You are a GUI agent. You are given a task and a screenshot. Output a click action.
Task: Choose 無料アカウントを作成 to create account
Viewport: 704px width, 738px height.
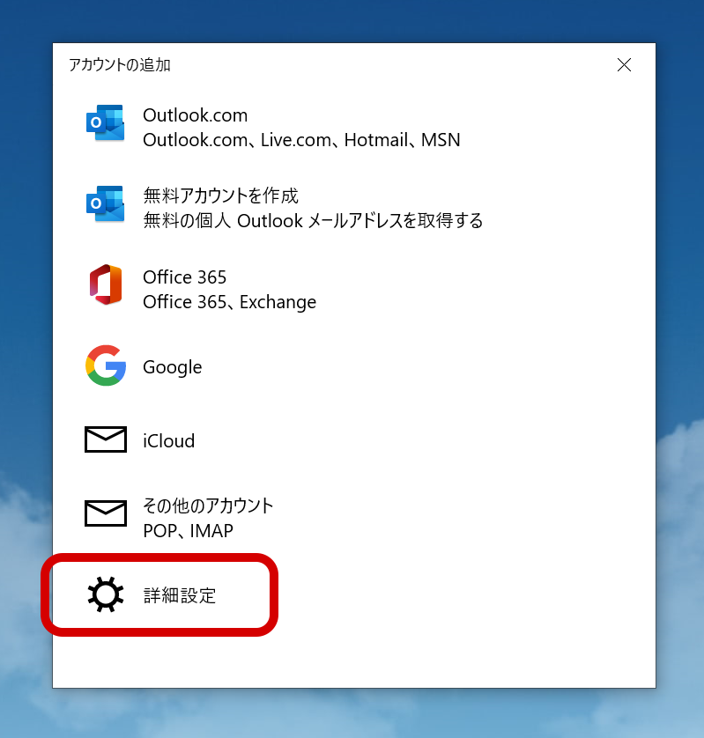(x=220, y=196)
